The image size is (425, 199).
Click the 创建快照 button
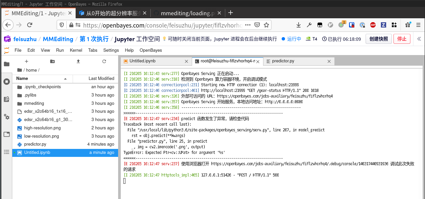point(379,39)
